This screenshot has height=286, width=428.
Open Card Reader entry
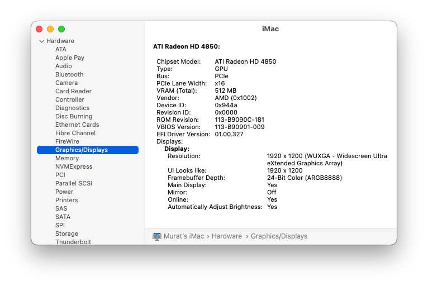point(73,91)
